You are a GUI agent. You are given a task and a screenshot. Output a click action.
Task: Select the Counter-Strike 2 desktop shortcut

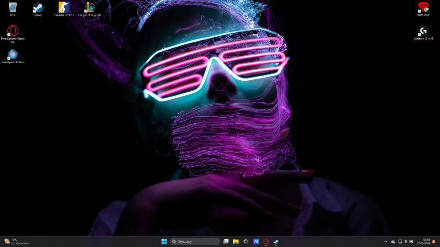point(64,9)
